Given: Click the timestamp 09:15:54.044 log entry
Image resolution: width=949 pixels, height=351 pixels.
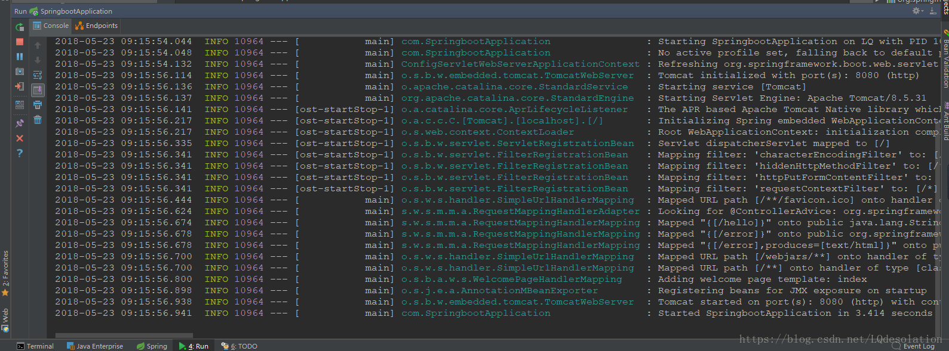Looking at the screenshot, I should [x=123, y=42].
